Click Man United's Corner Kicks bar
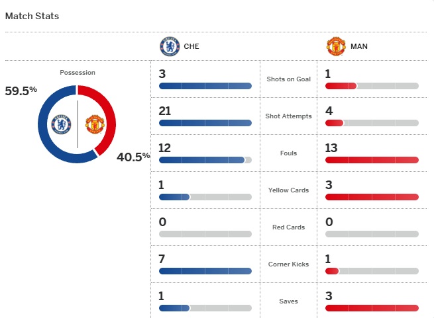The width and height of the screenshot is (434, 318). coord(372,271)
